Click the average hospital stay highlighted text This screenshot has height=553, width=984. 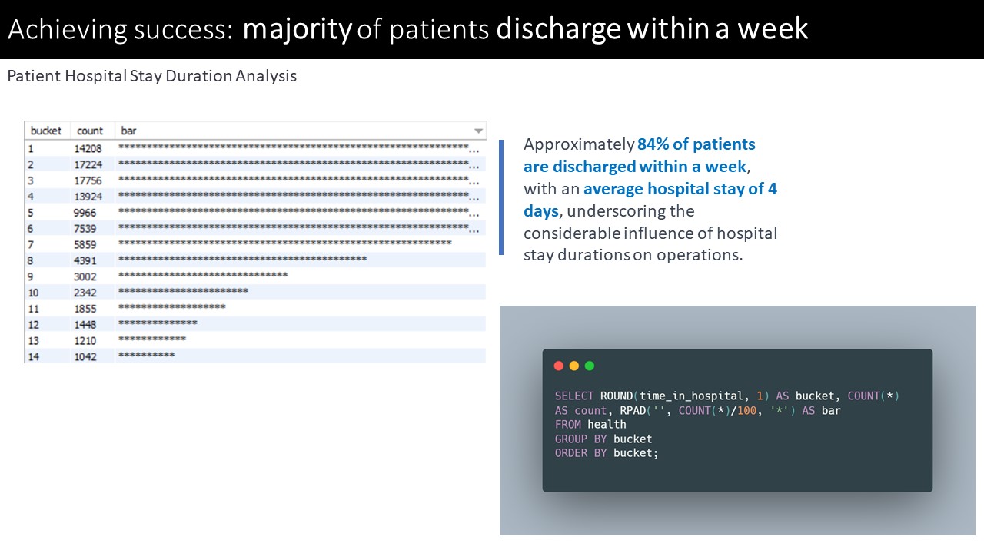pyautogui.click(x=680, y=189)
